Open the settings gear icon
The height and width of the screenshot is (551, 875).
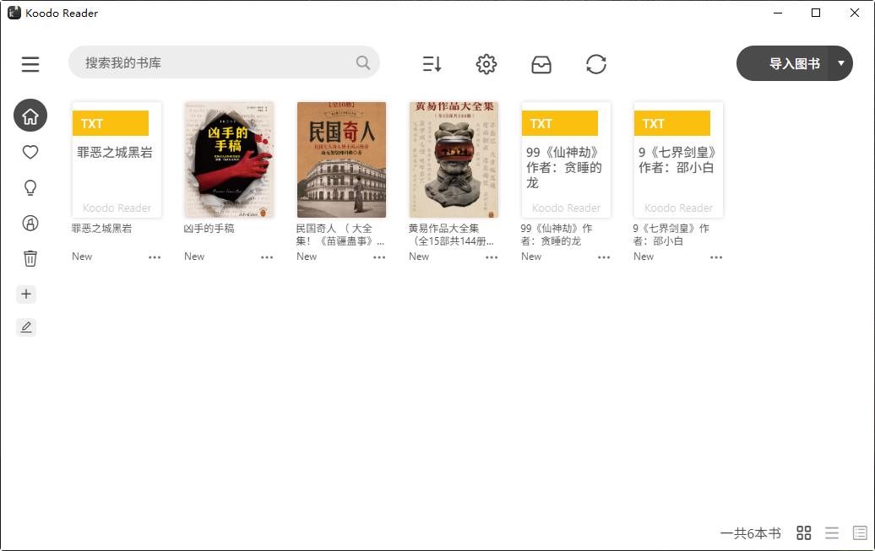486,64
